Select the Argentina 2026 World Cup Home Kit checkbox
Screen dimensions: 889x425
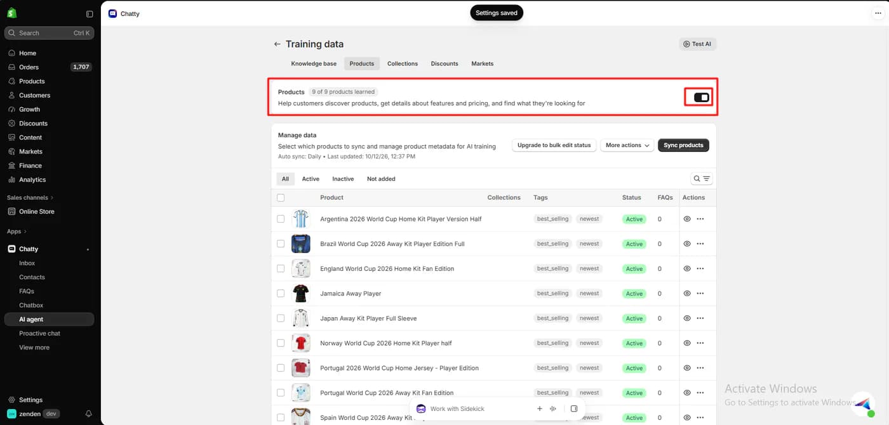(x=281, y=219)
